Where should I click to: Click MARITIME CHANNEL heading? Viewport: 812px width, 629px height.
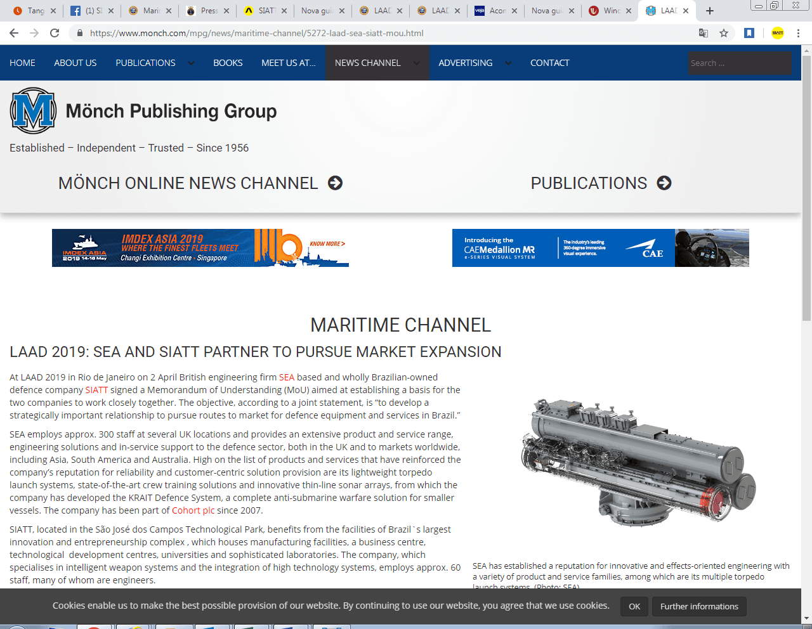(401, 325)
